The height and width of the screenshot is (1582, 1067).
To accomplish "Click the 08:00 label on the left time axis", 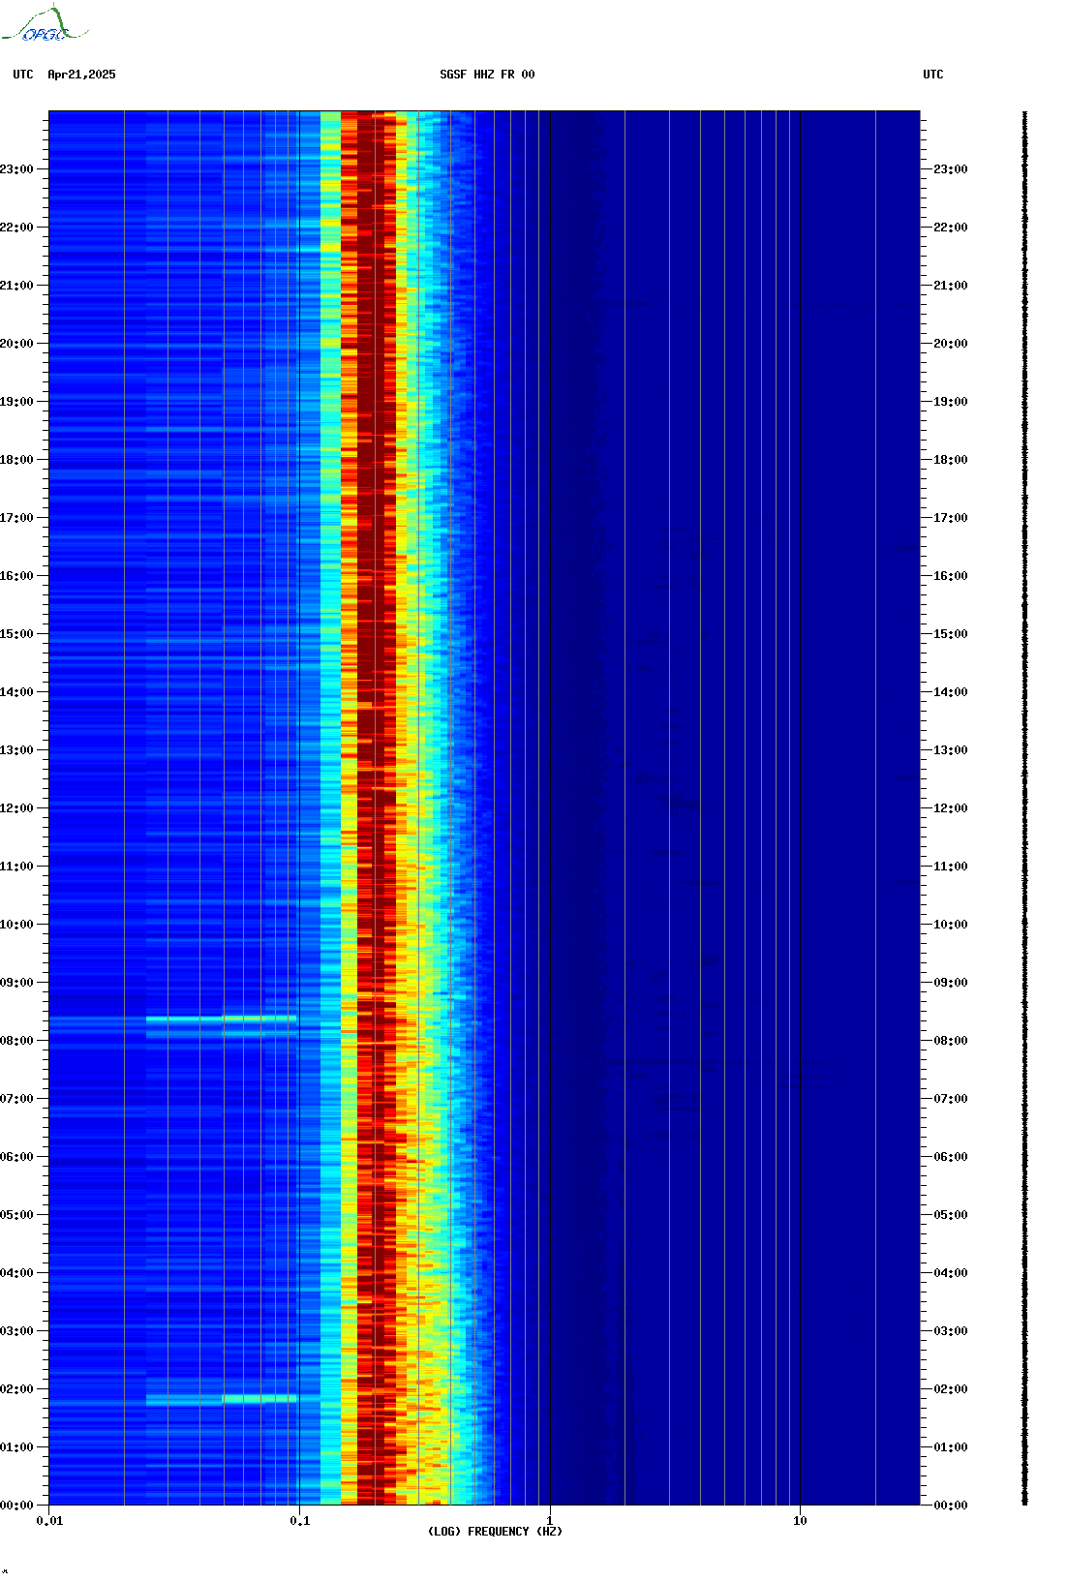I will coord(16,1041).
